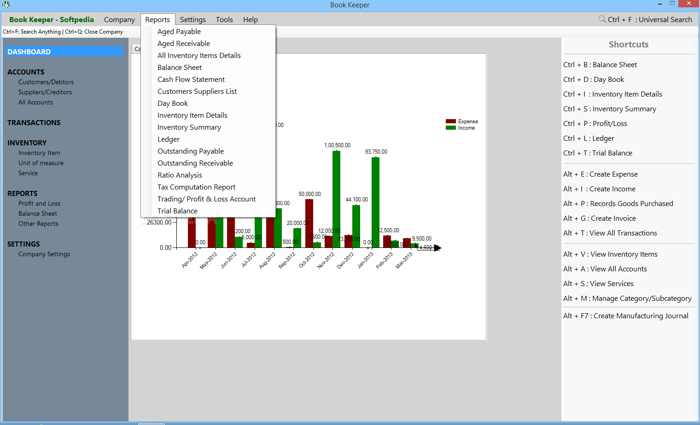700x425 pixels.
Task: Click the Universal Search magnifier icon
Action: (x=602, y=19)
